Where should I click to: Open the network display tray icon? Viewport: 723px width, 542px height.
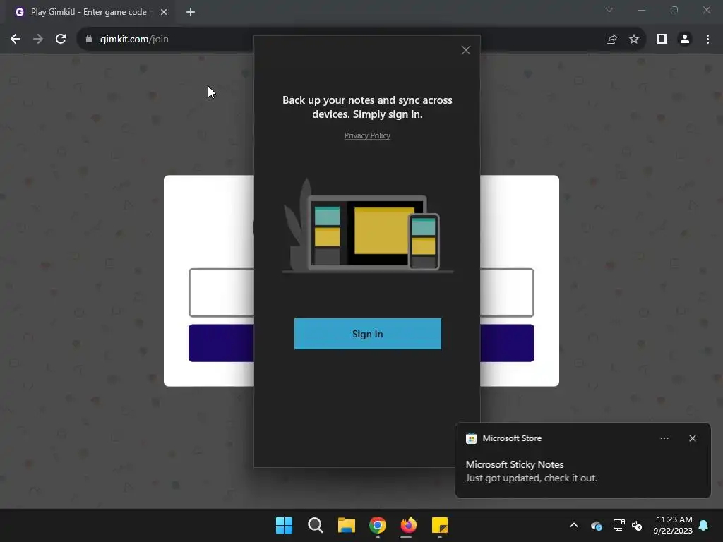coord(619,525)
